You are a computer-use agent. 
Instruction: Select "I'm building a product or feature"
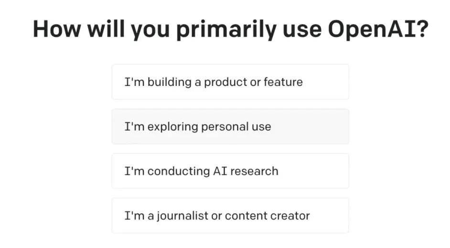pyautogui.click(x=230, y=82)
